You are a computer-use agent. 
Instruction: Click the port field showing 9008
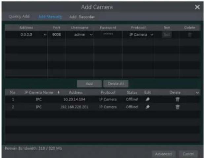pos(56,35)
